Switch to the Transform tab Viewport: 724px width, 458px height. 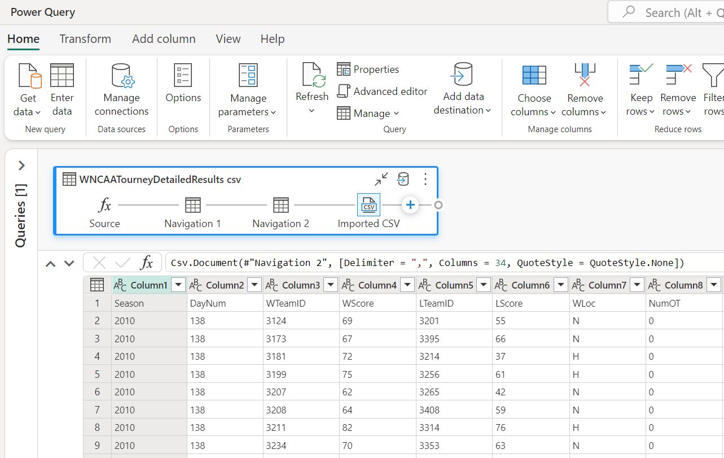[85, 39]
